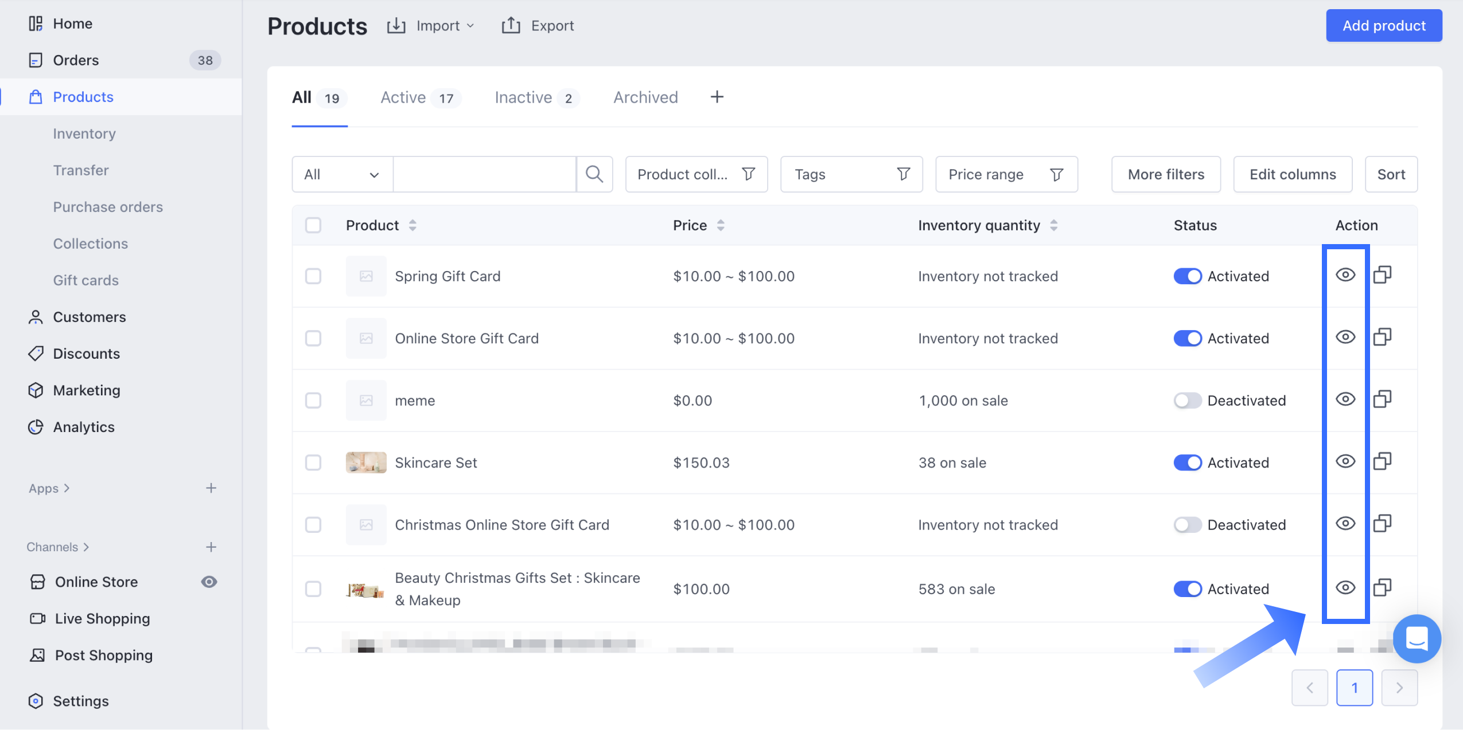The image size is (1463, 730).
Task: Add a new app with plus icon
Action: pos(211,488)
